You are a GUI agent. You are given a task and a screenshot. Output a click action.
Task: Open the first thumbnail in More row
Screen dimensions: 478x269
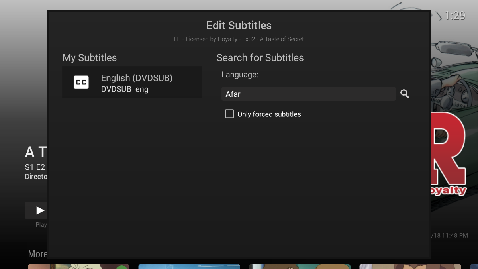(78, 266)
